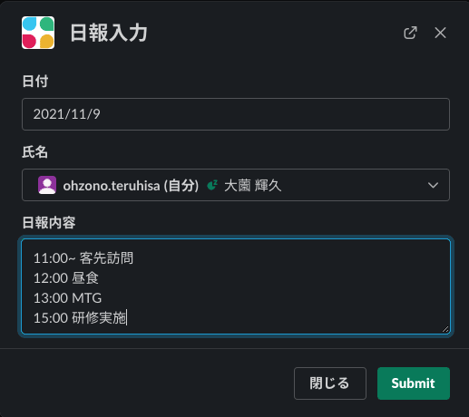Close the 日報入力 dialog with the X
469x417 pixels.
coord(440,33)
